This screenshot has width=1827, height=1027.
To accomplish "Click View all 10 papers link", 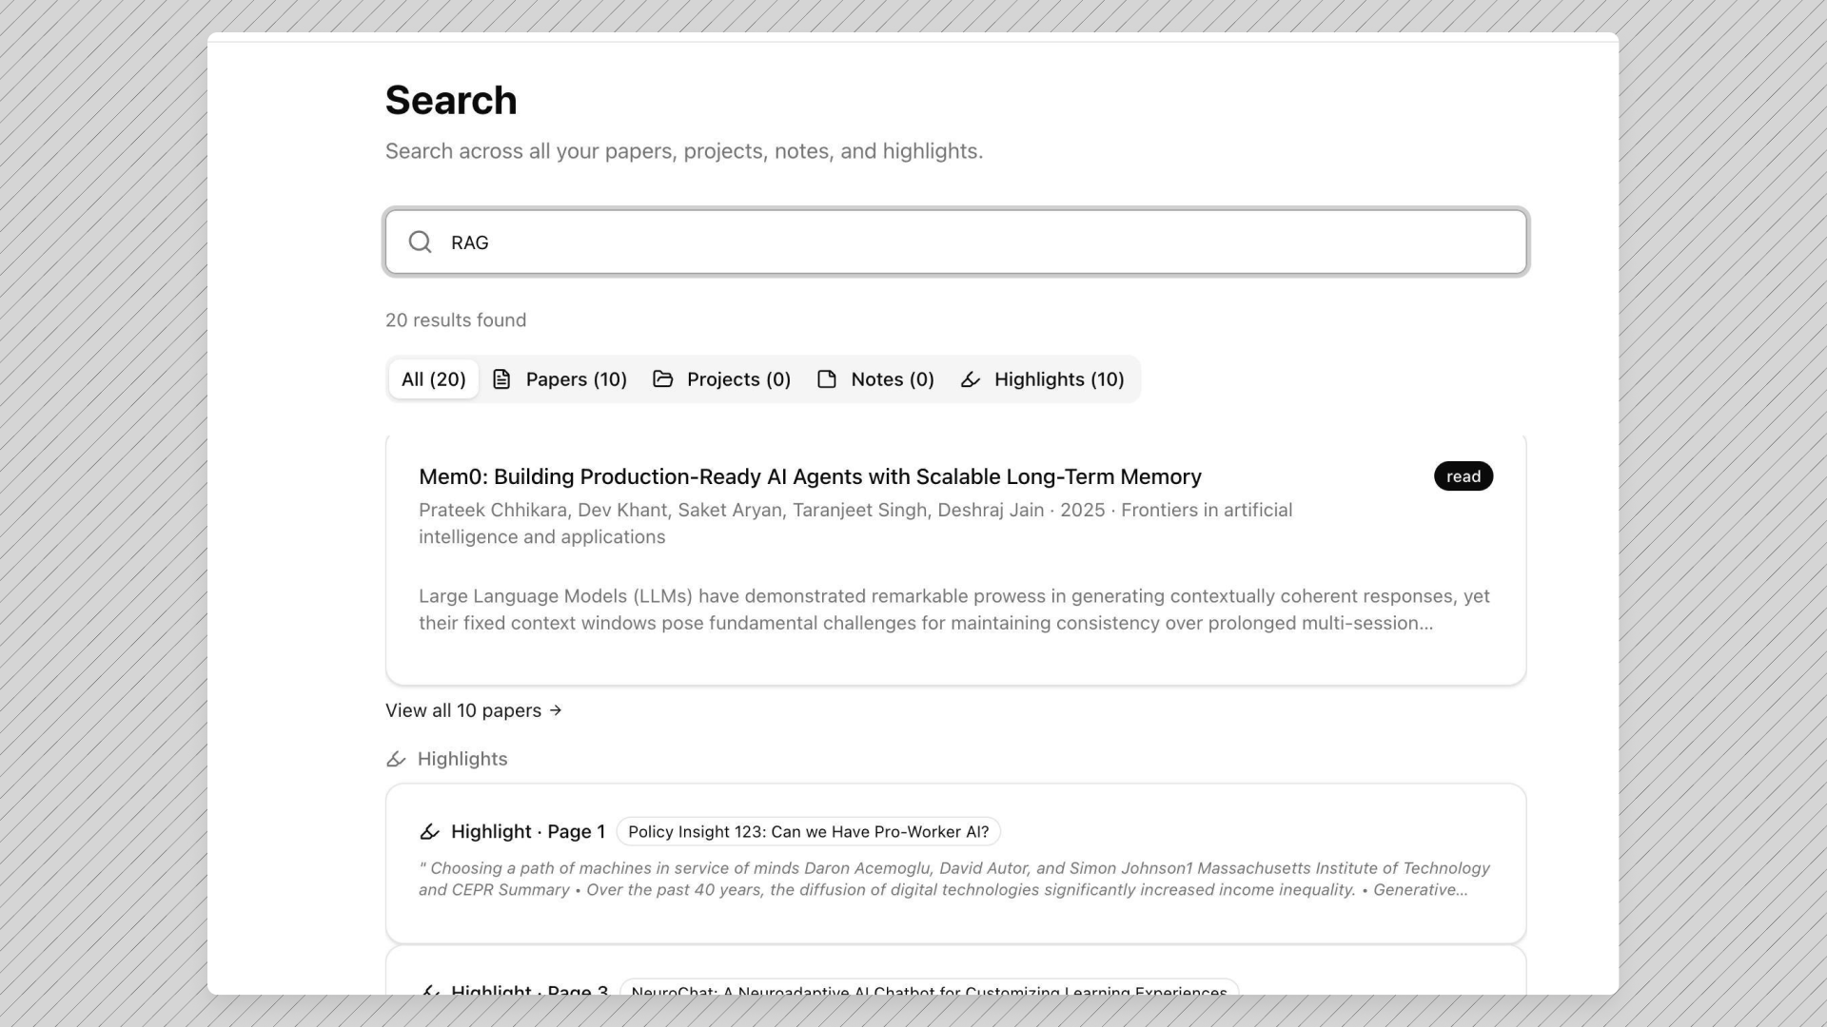I will [463, 710].
